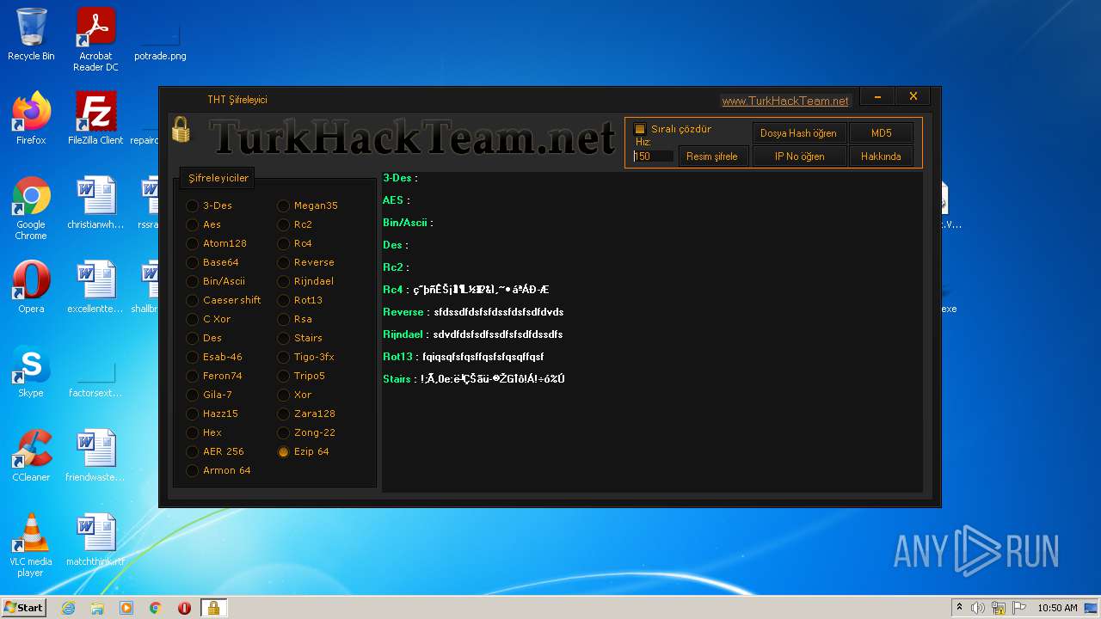Open excellentte... Word document

tap(95, 287)
